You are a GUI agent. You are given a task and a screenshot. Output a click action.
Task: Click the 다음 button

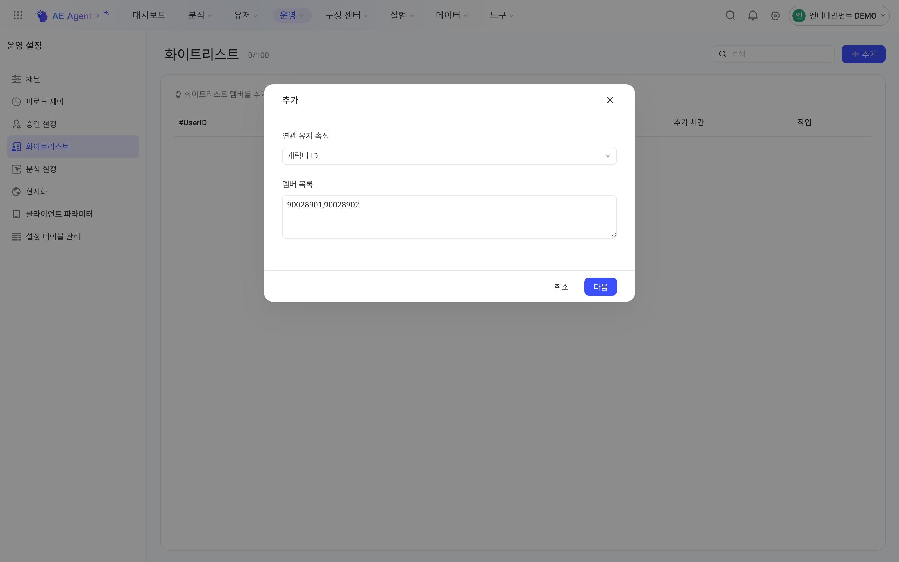pos(600,287)
